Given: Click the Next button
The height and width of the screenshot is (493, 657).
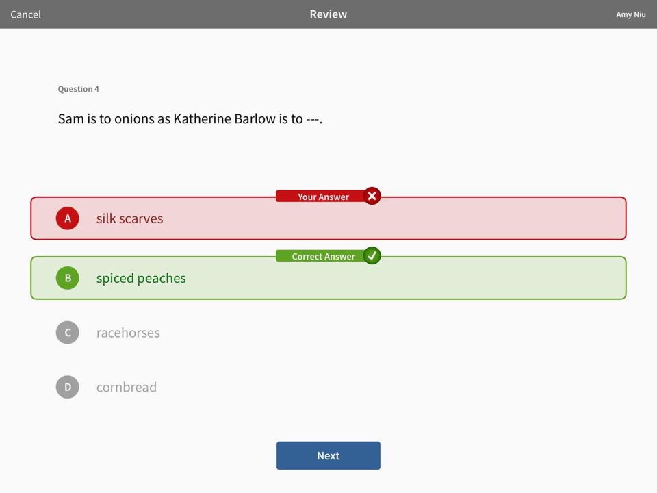Looking at the screenshot, I should [328, 455].
